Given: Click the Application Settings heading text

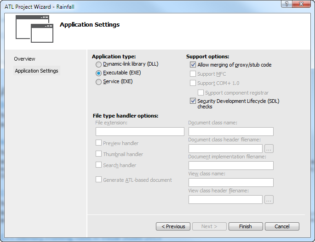Looking at the screenshot, I should point(90,24).
